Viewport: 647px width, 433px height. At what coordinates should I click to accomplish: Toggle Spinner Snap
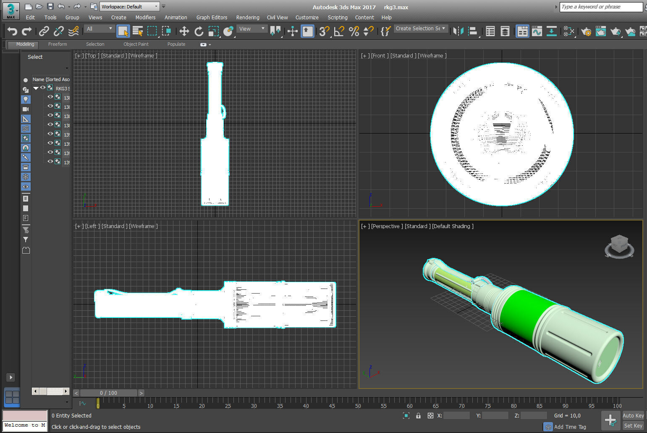[368, 31]
